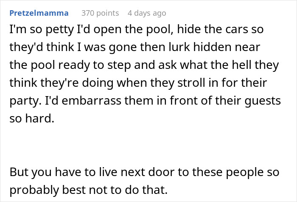297x202 pixels.
Task: Click the line starting "the pool ready to step"
Action: pyautogui.click(x=144, y=65)
